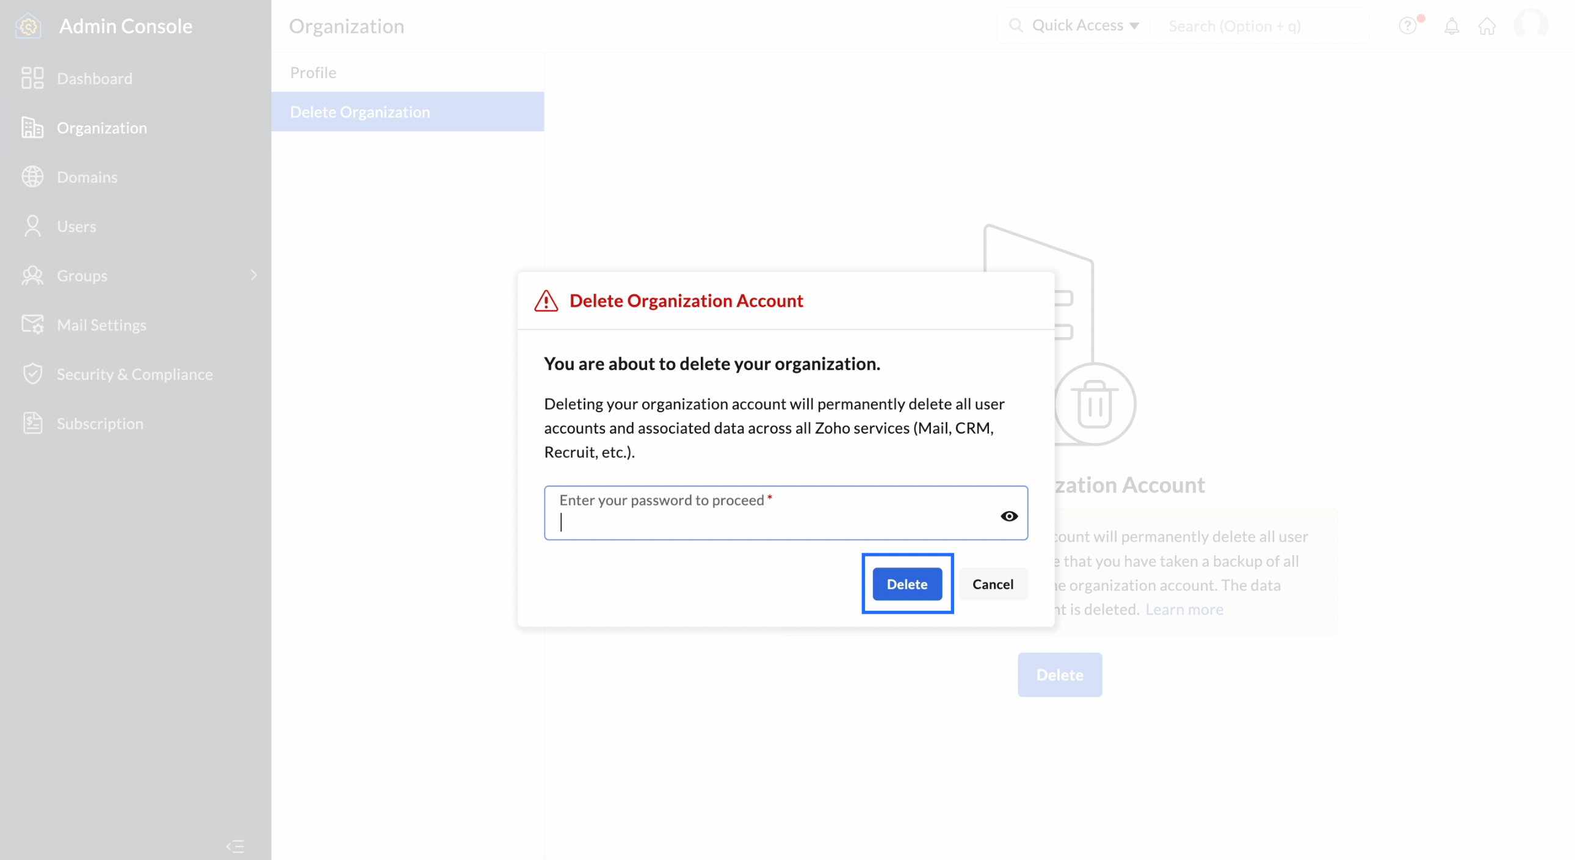
Task: Select the Delete Organization tab
Action: point(360,112)
